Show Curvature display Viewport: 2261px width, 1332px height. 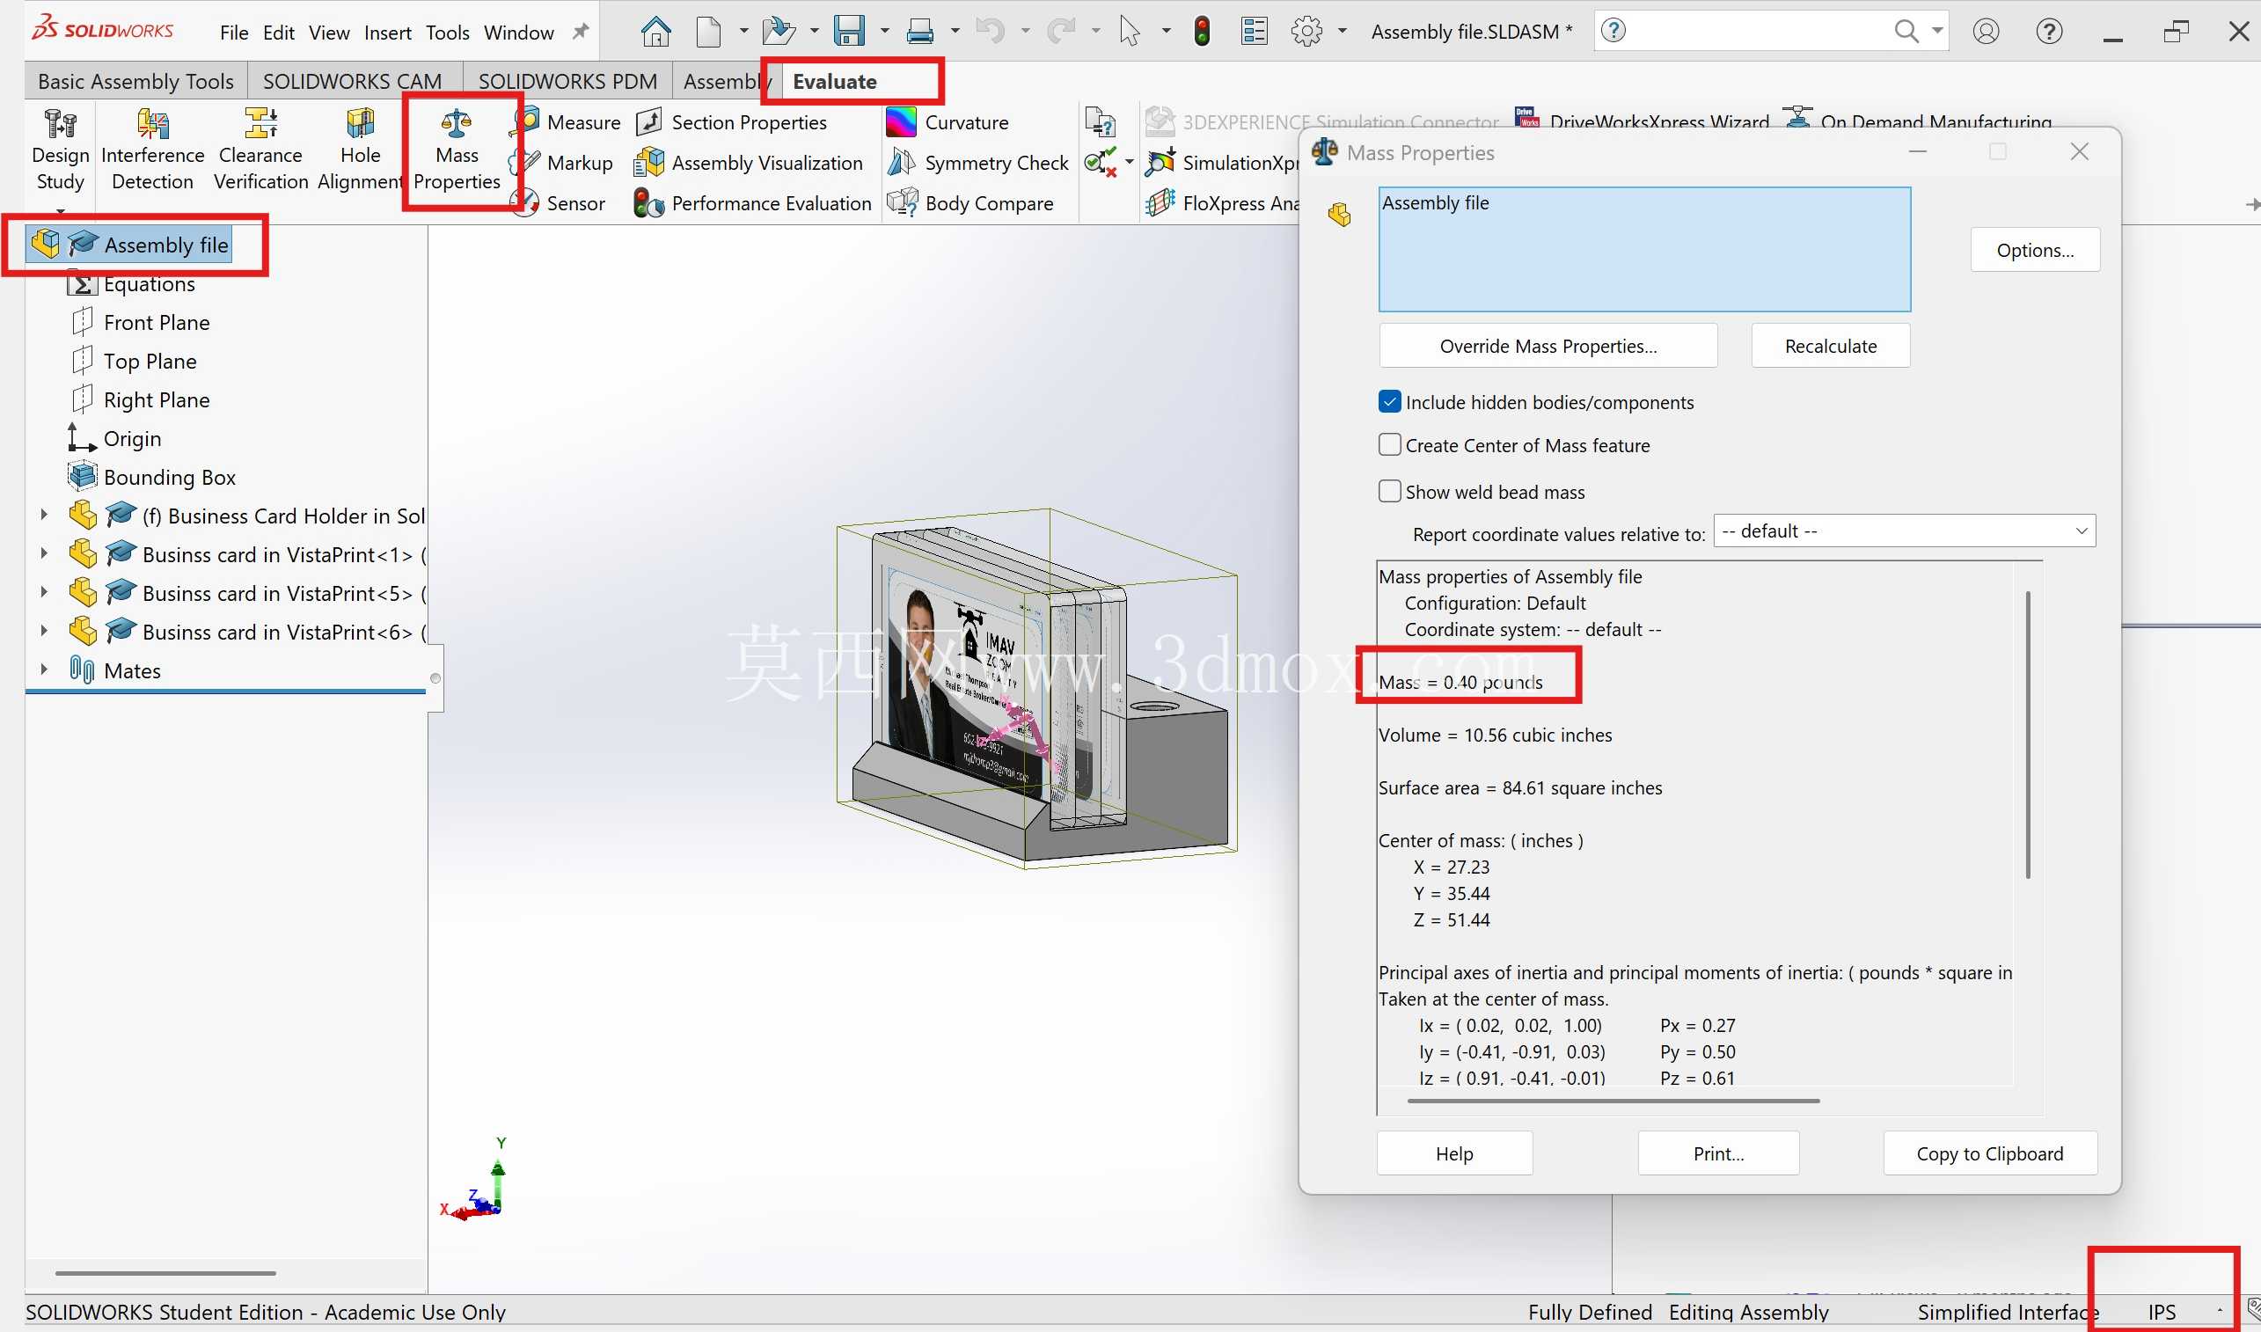coord(948,122)
